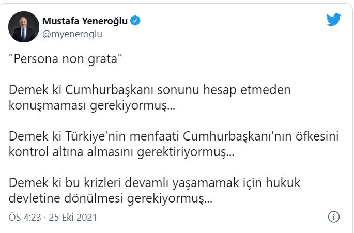354x233 pixels.
Task: Click the Twitter bird logo
Action: pos(334,20)
